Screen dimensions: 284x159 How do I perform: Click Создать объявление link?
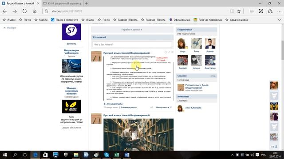click(x=71, y=128)
